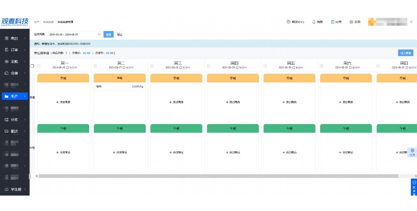Expand the 生产 menu chevron
Screen dimensions: 417x211
[25, 96]
